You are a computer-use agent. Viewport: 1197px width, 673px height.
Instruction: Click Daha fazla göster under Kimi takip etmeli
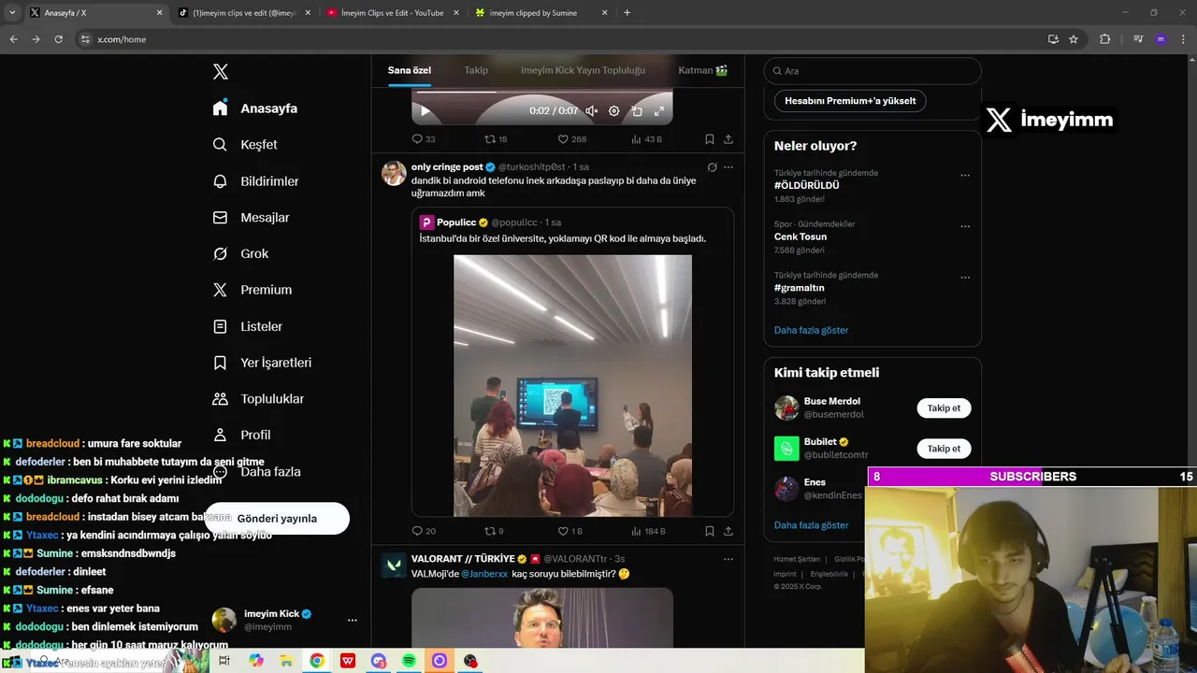pos(811,525)
